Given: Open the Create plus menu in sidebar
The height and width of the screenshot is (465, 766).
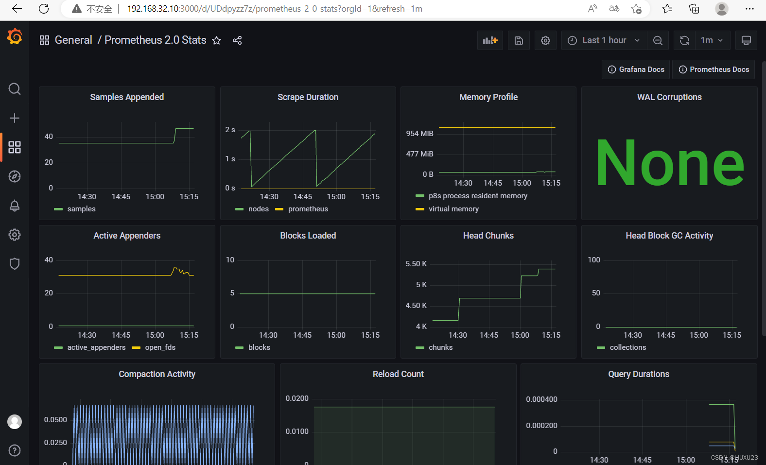Looking at the screenshot, I should (x=15, y=118).
